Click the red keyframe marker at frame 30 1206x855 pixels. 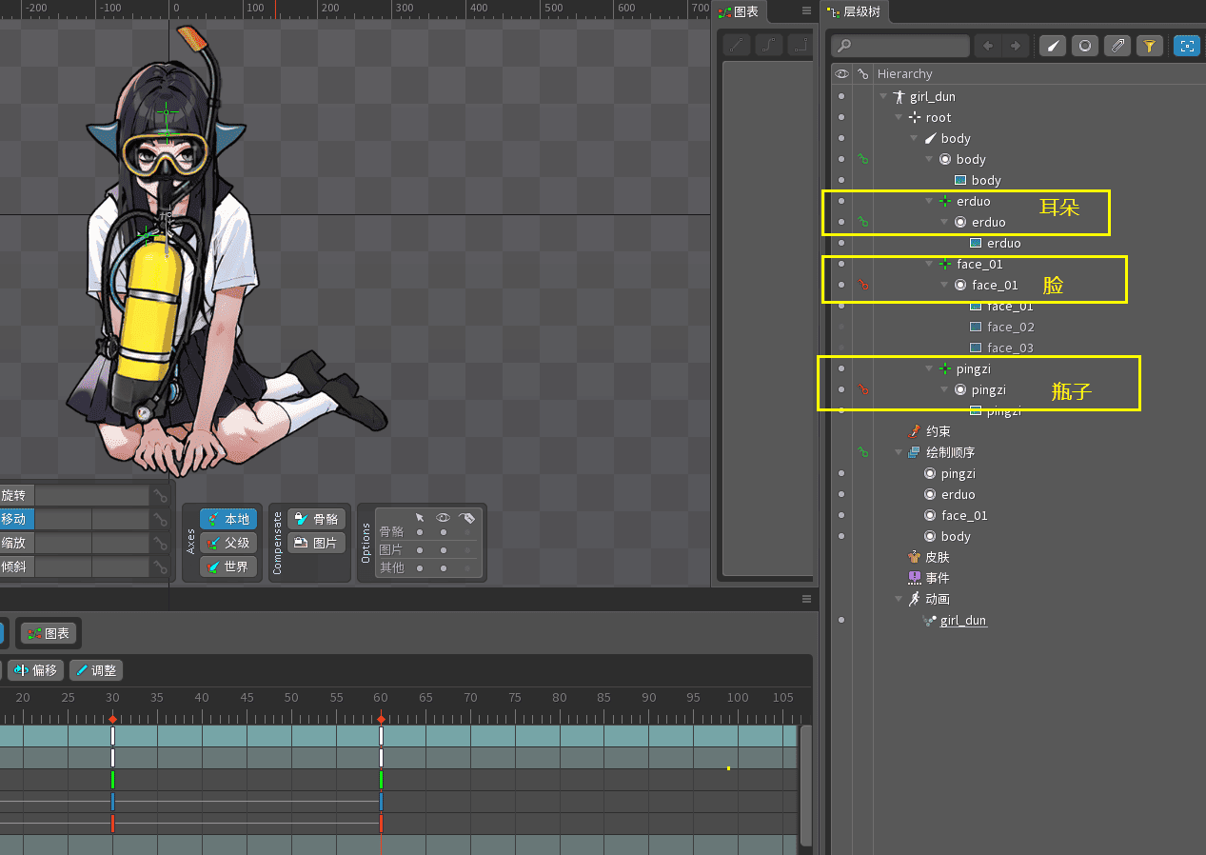pyautogui.click(x=112, y=720)
